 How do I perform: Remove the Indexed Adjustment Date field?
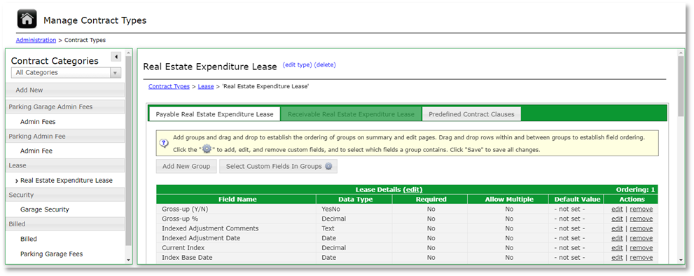pyautogui.click(x=641, y=238)
